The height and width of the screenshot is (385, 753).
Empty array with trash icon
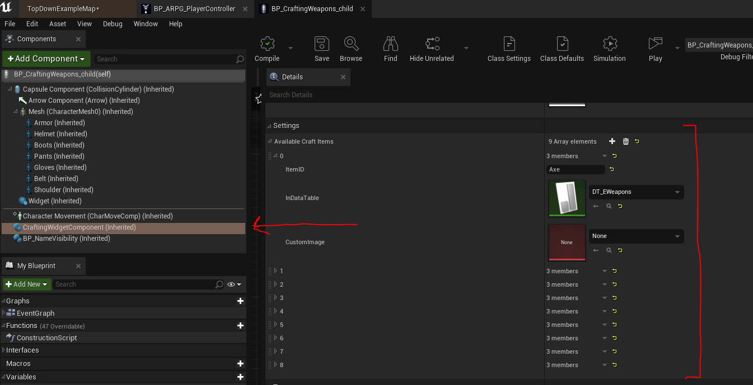626,141
